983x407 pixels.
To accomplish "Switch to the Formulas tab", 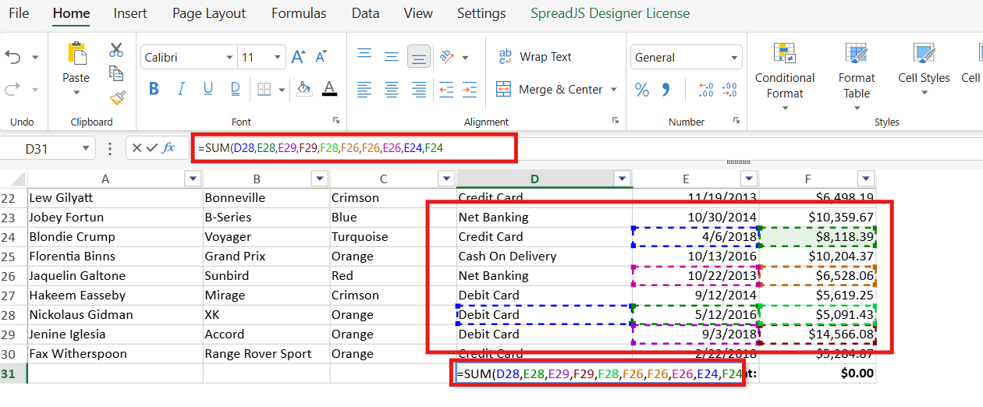I will coord(299,13).
